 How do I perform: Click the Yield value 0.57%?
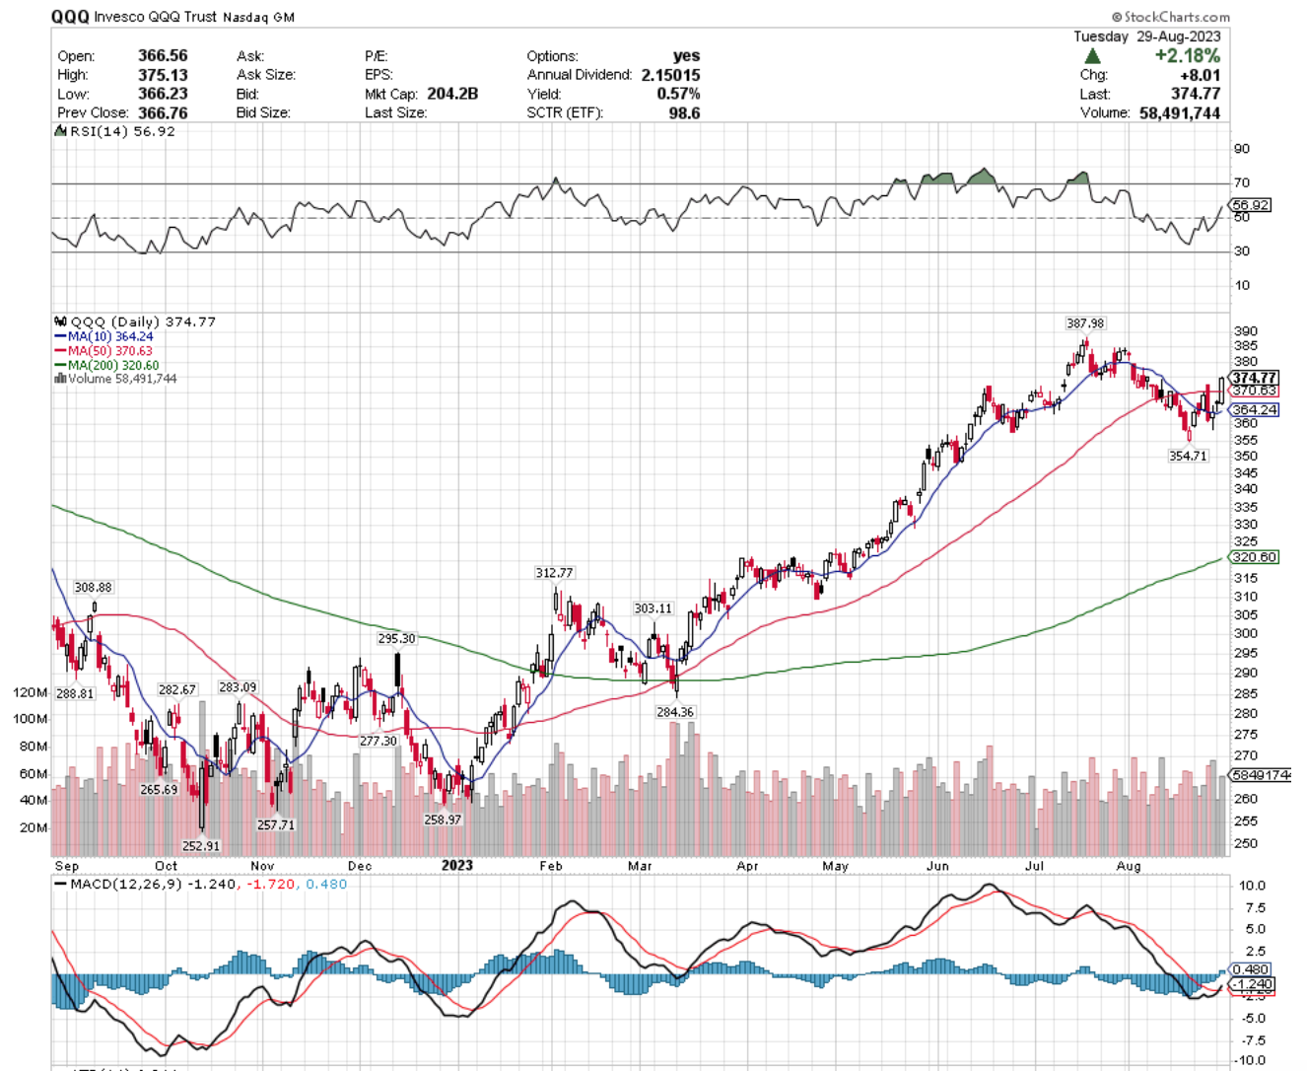click(679, 94)
